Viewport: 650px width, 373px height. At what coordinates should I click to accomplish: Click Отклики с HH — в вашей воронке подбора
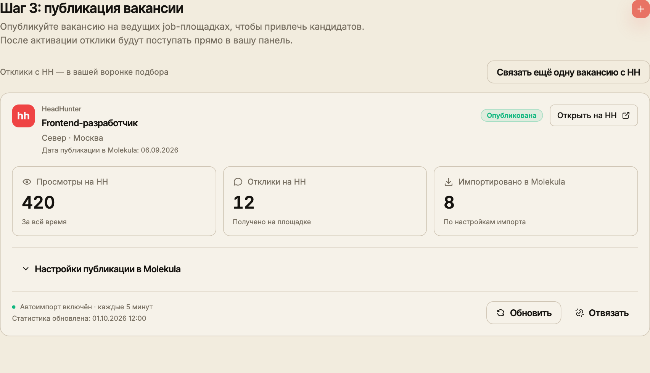pyautogui.click(x=84, y=72)
